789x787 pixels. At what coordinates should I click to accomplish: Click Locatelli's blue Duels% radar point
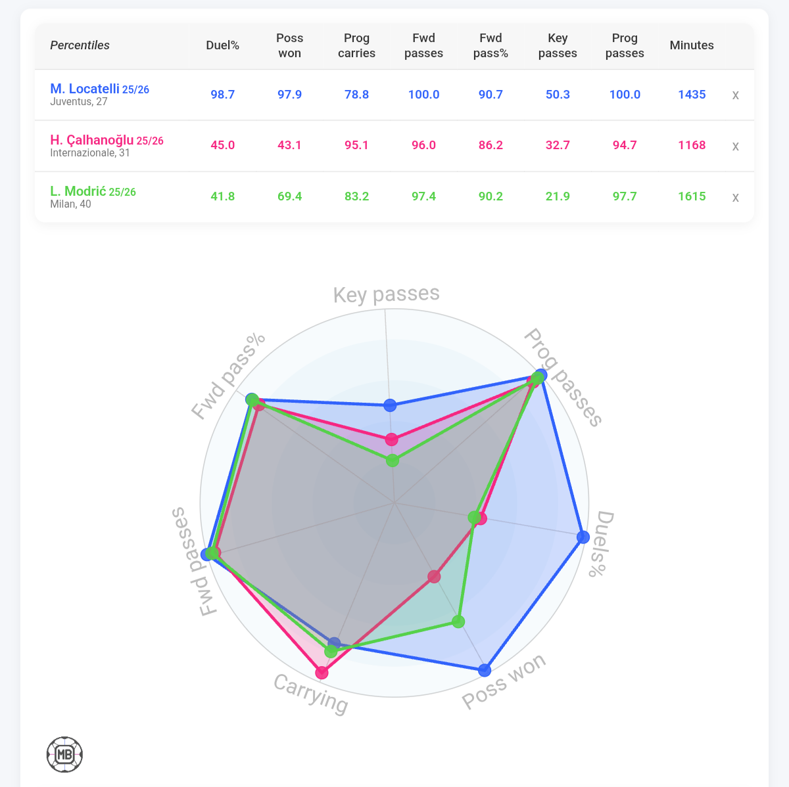(x=583, y=537)
